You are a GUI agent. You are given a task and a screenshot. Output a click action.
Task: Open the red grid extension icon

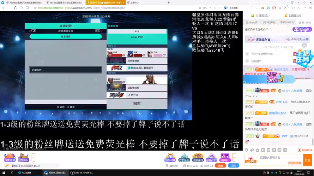[x=274, y=8]
